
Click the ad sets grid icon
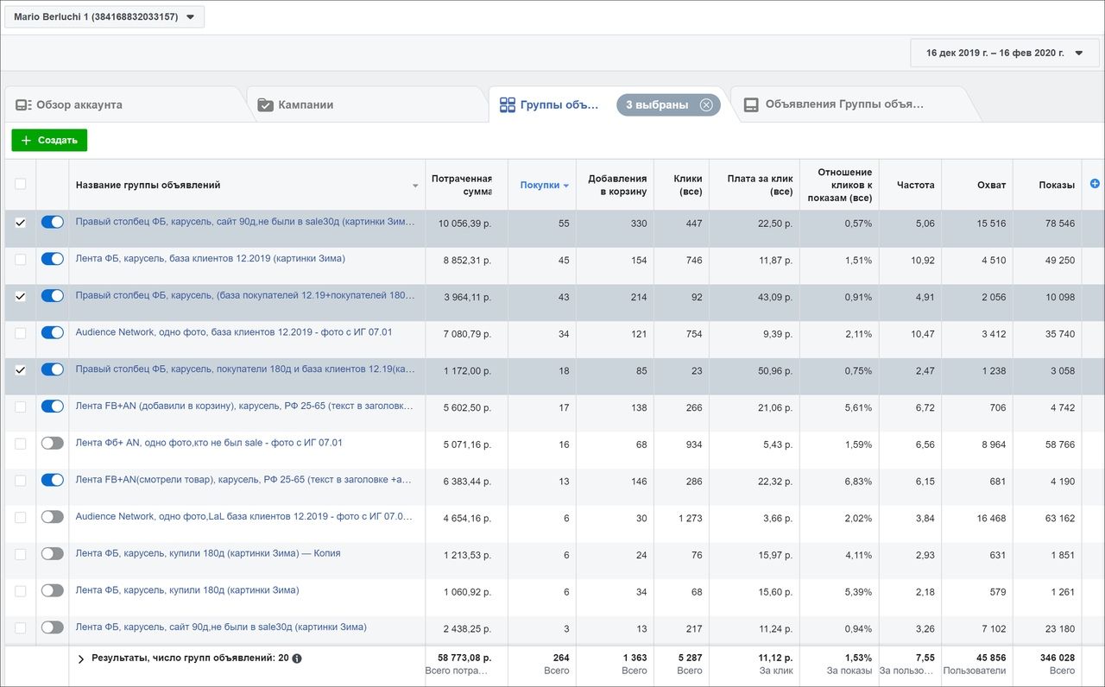pyautogui.click(x=508, y=104)
